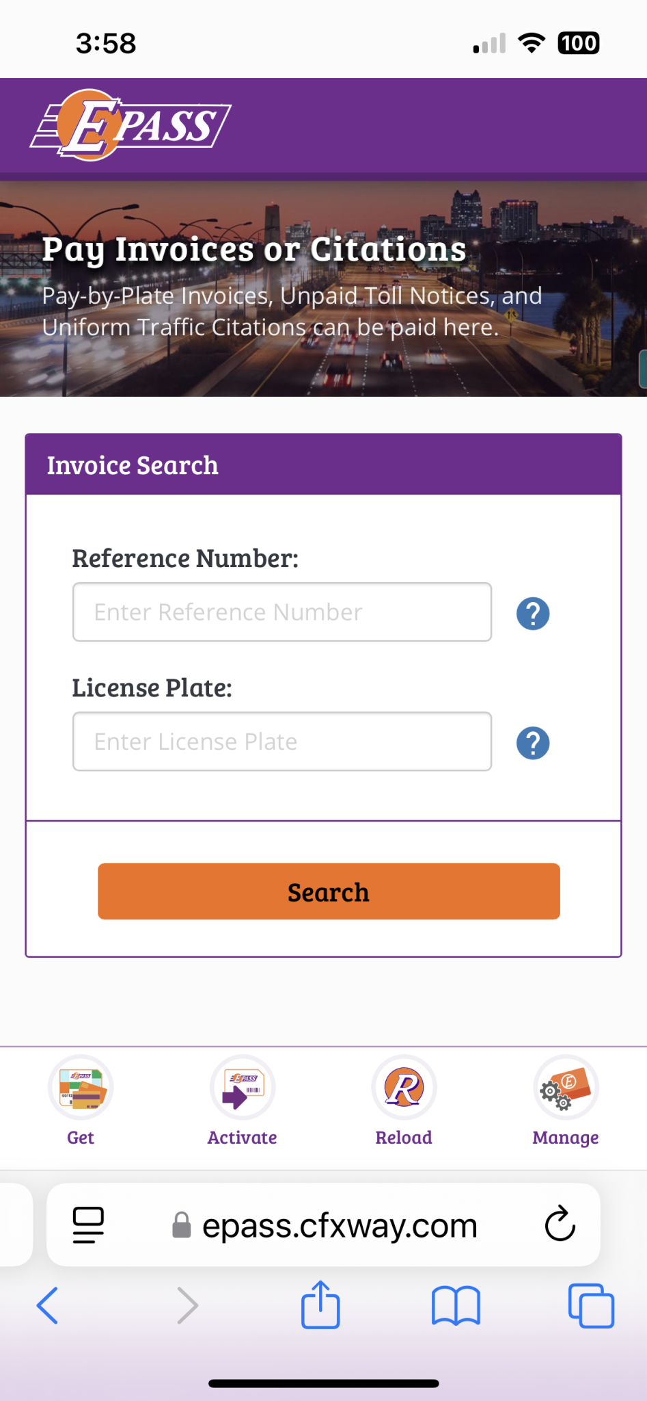Tap the E-PASS logo
647x1401 pixels.
click(130, 126)
